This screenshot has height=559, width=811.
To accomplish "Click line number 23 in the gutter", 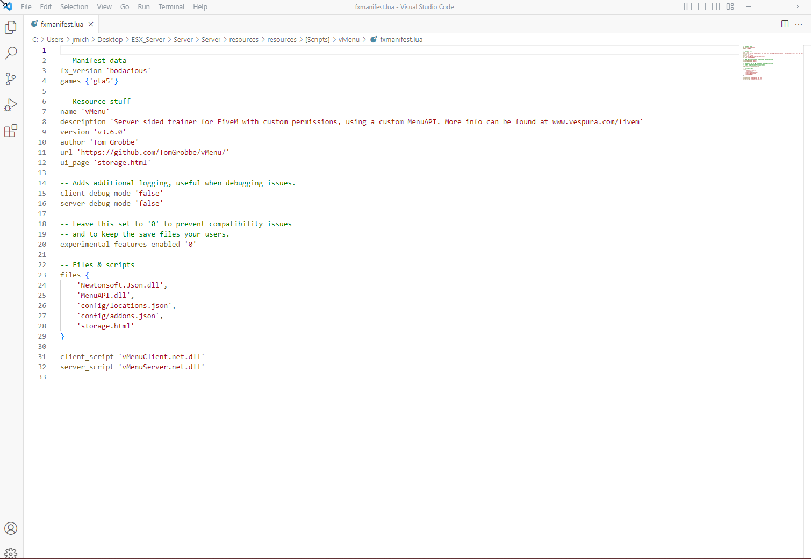I will (x=42, y=275).
